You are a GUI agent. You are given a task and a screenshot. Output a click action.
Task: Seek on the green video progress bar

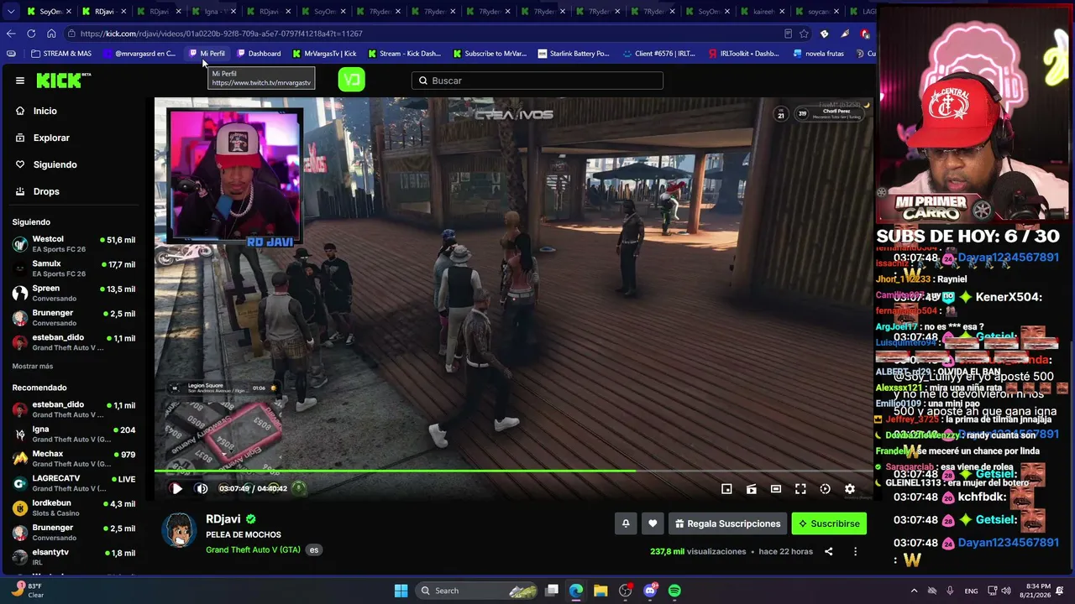click(x=514, y=471)
